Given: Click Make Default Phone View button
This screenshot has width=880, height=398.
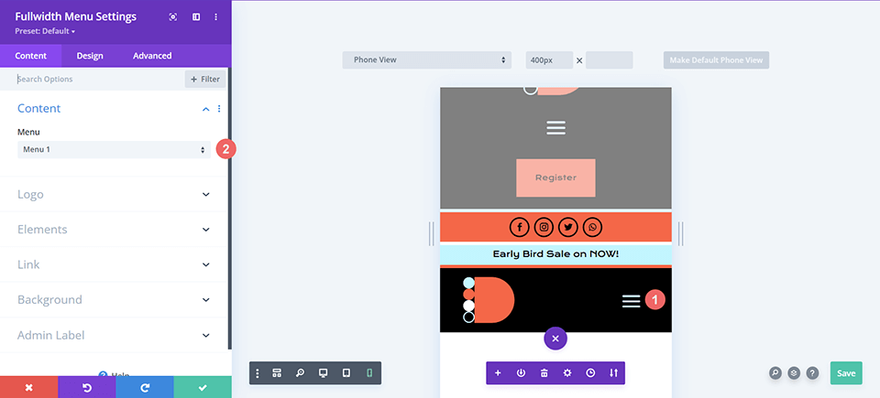Looking at the screenshot, I should tap(716, 60).
